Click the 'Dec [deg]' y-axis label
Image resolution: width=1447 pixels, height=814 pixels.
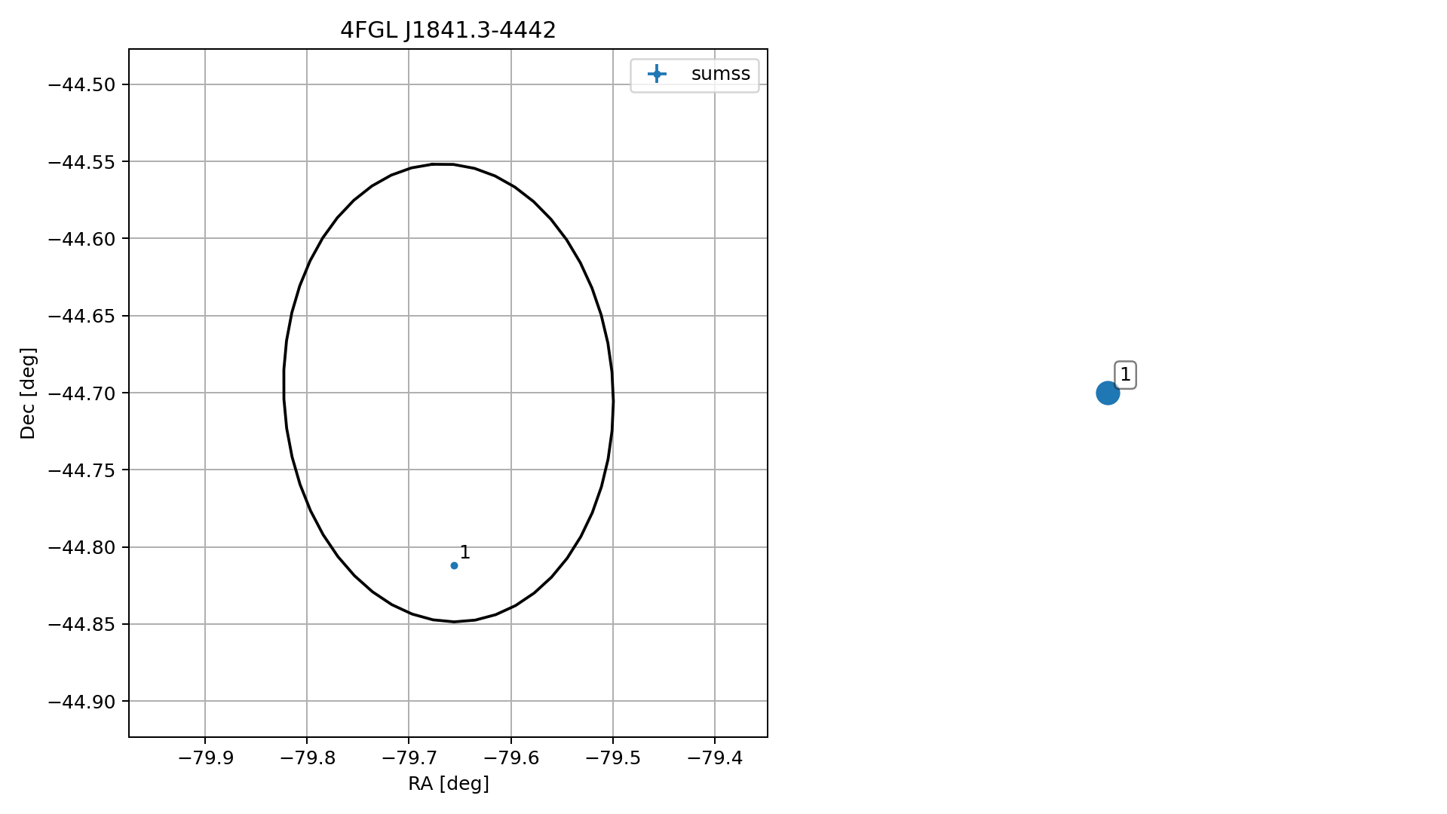pos(28,393)
